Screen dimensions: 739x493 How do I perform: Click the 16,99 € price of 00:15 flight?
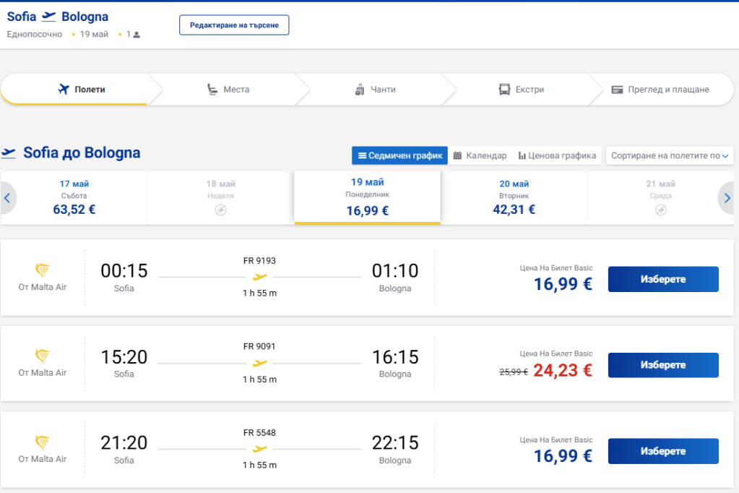click(563, 284)
